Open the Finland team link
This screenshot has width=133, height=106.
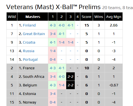click(x=29, y=25)
